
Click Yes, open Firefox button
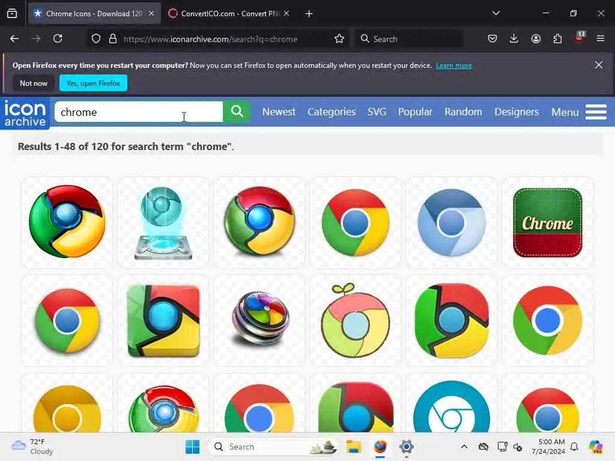coord(93,83)
